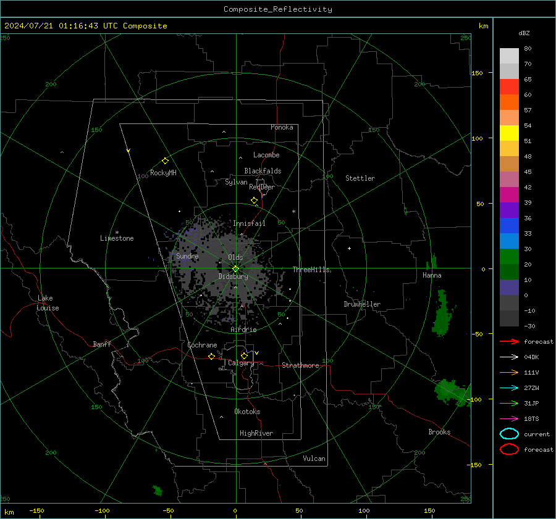
Task: Pick the 70-80 dBZ light gray swatch
Action: click(509, 56)
